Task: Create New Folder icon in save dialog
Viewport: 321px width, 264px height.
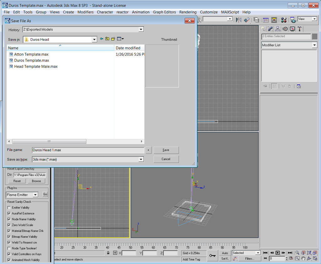Action: [113, 39]
